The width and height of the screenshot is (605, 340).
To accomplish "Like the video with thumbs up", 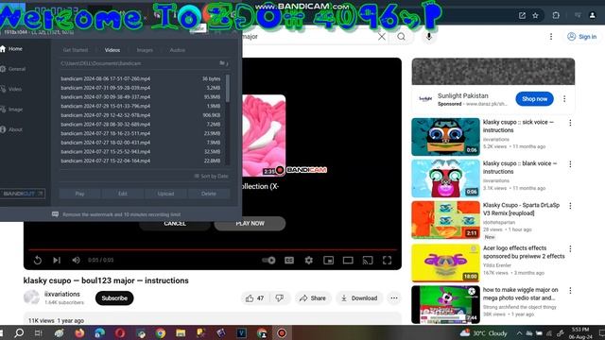I will point(254,298).
